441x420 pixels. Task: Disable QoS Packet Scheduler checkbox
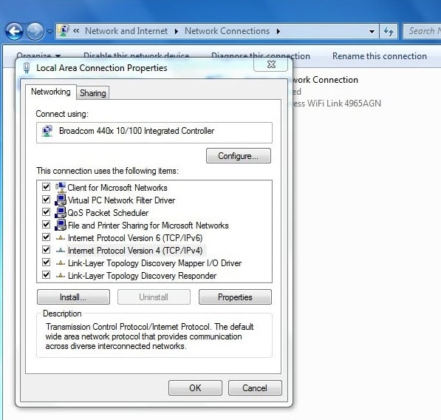click(46, 211)
